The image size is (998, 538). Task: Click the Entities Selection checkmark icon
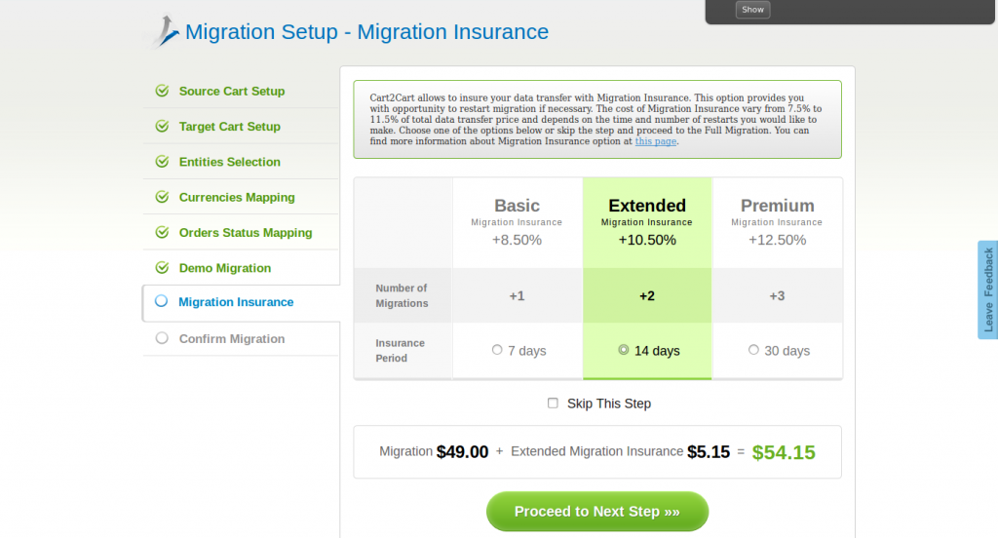click(162, 162)
